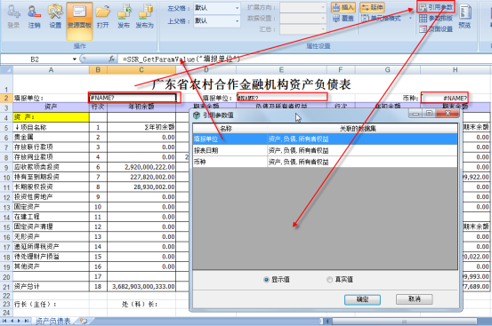492x326 pixels.
Task: Expand the 左父格 dropdown
Action: click(238, 8)
